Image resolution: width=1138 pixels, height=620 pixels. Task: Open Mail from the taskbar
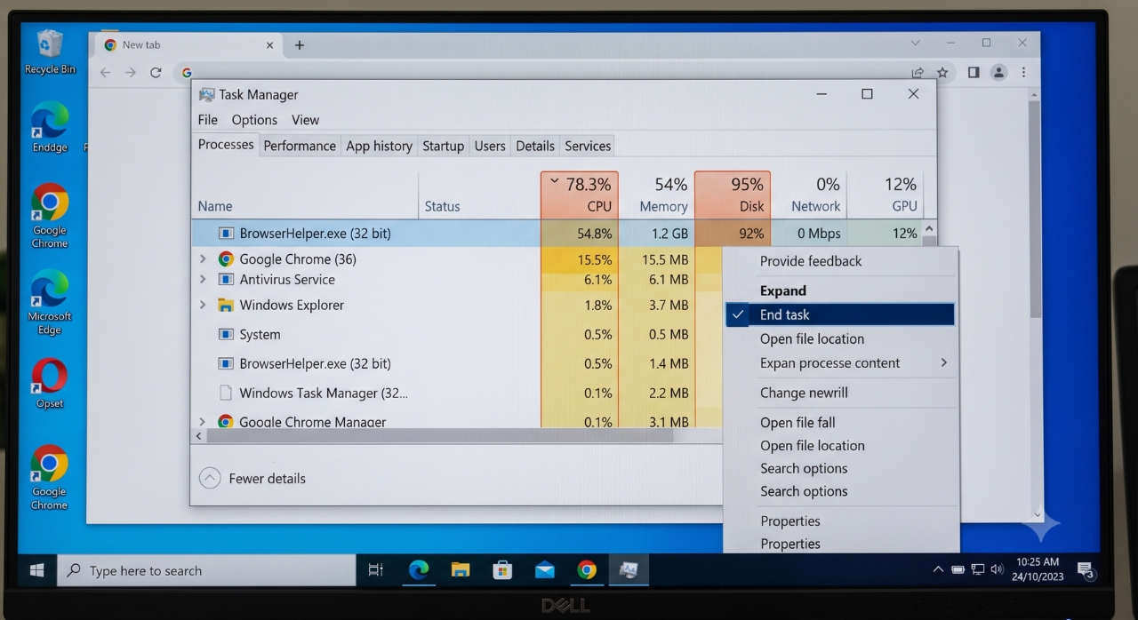tap(544, 570)
